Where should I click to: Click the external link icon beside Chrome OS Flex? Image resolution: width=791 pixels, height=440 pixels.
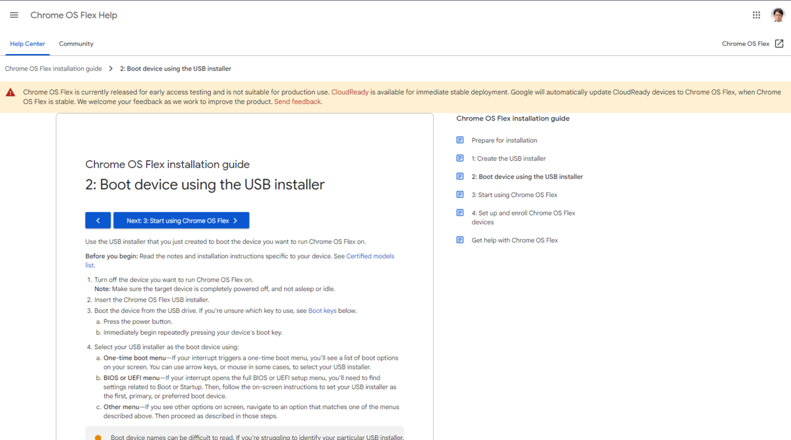[779, 43]
